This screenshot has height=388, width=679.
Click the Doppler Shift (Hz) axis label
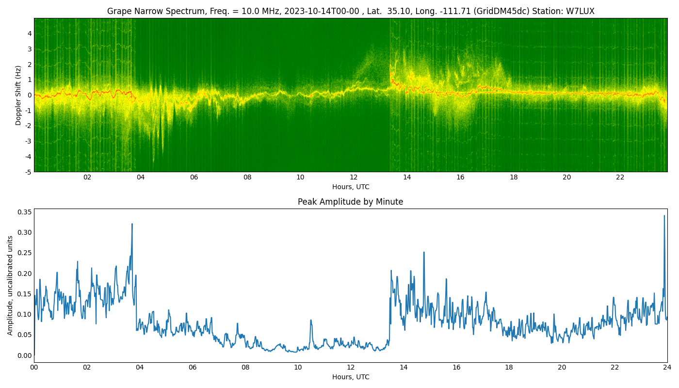18,95
